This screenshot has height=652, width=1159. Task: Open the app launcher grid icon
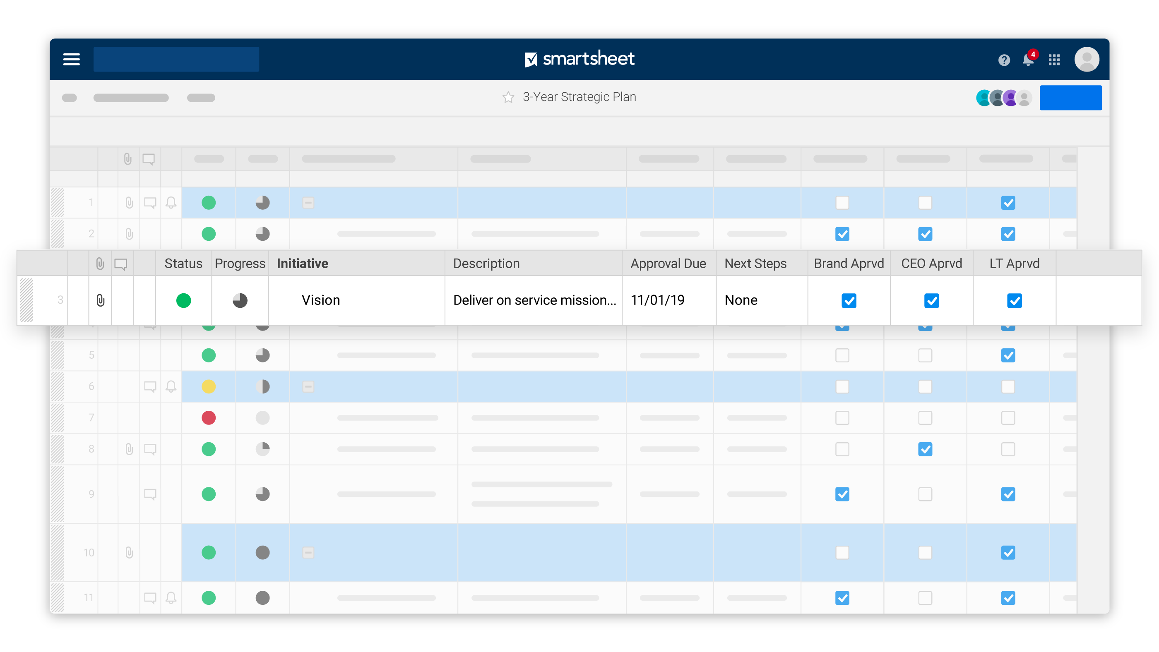tap(1054, 60)
